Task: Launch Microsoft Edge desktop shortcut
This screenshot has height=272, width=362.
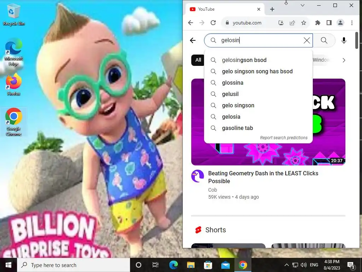Action: pos(13,53)
